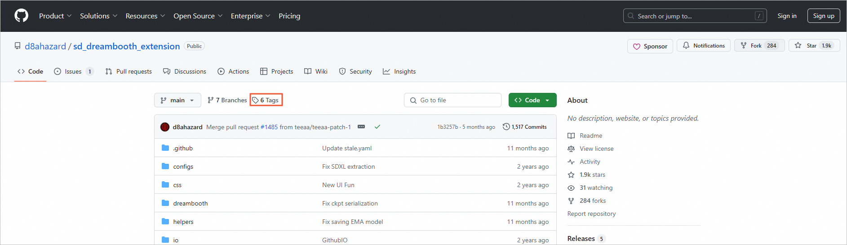
Task: Open the Wiki tab
Action: point(316,71)
